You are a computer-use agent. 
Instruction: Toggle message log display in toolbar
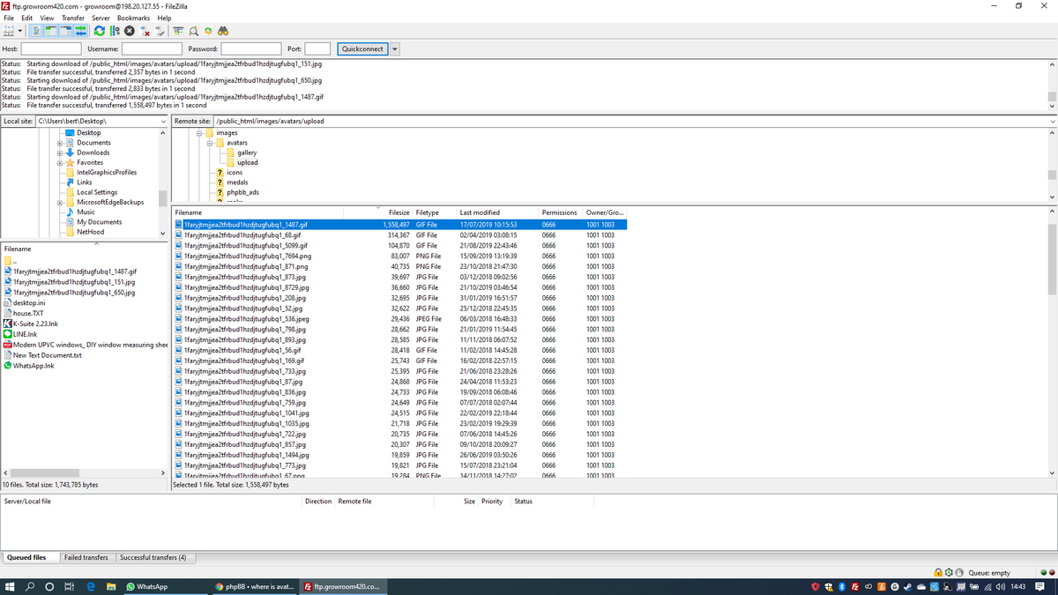(x=35, y=30)
